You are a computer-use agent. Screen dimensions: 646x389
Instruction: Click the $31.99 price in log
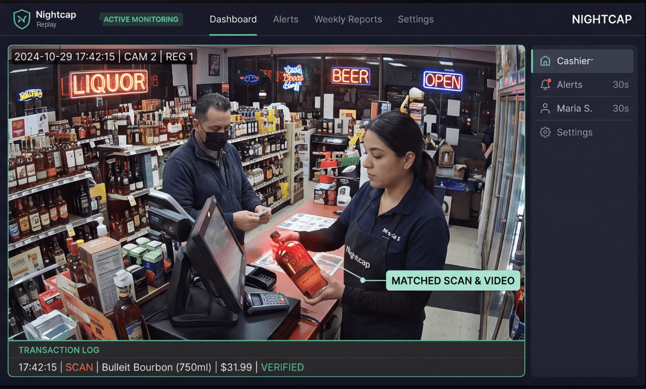pos(236,368)
